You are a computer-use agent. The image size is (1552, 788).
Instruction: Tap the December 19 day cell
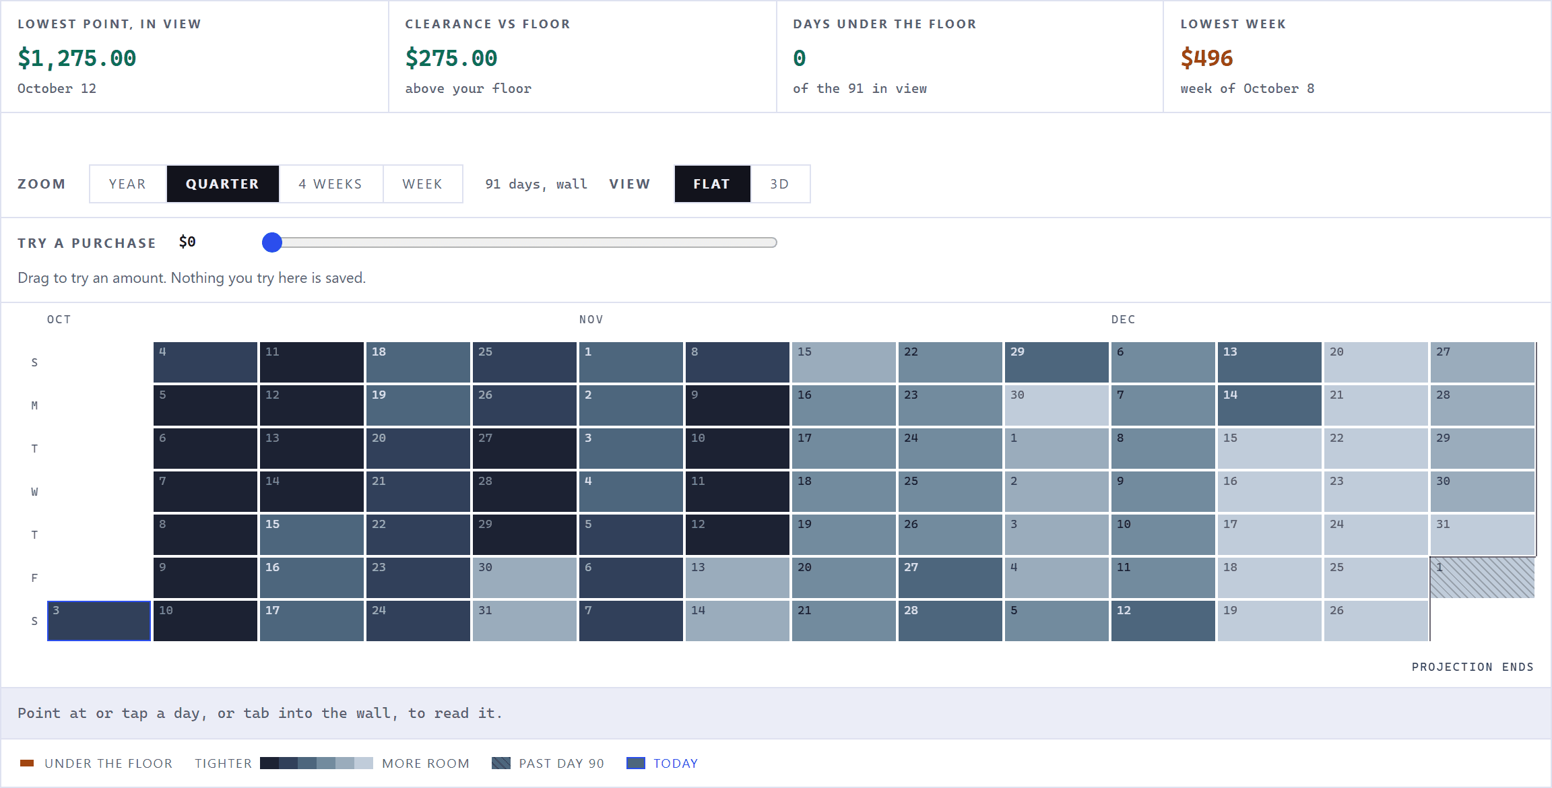point(1270,621)
